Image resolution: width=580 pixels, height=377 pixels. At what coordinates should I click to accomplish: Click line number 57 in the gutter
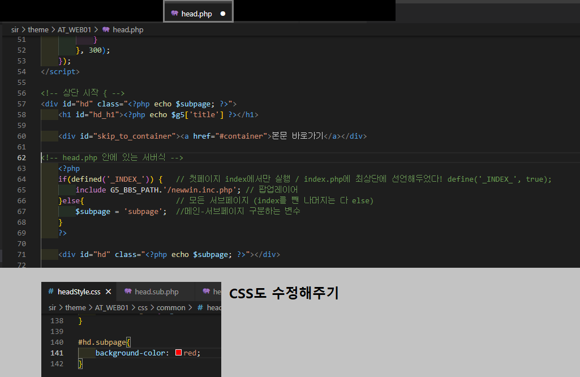(x=22, y=104)
